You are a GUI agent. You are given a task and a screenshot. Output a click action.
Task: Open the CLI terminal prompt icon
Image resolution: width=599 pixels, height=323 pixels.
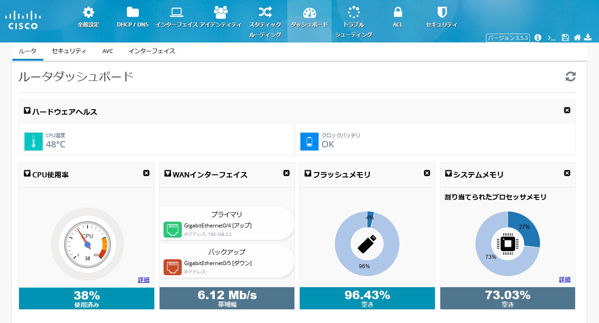point(551,38)
